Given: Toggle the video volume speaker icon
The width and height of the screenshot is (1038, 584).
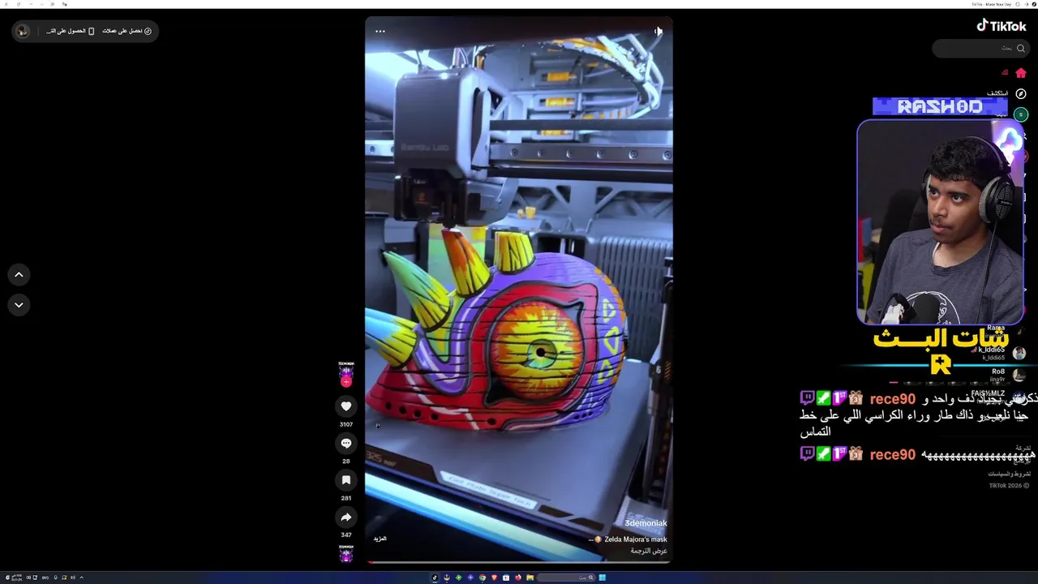Looking at the screenshot, I should (658, 31).
